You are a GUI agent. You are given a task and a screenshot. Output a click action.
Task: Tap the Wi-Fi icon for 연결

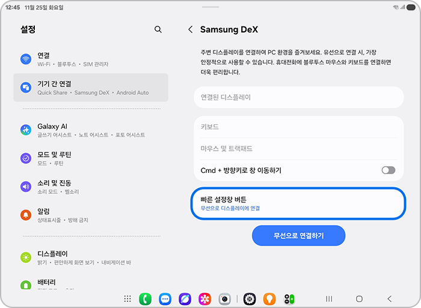click(x=26, y=59)
